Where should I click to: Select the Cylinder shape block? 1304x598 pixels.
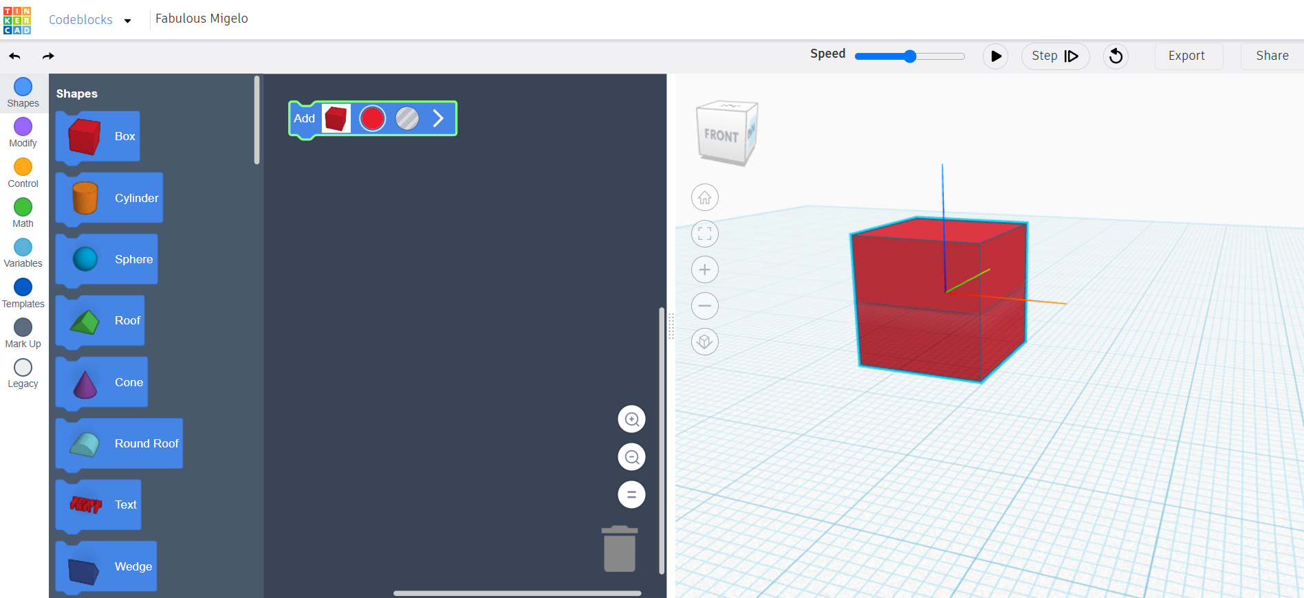click(x=109, y=198)
